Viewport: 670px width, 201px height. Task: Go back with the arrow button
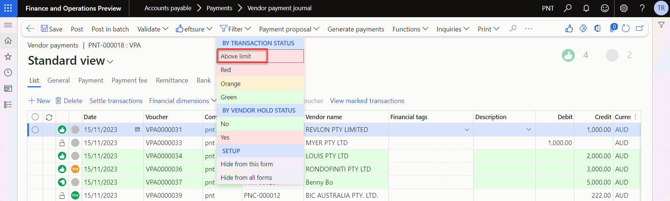30,29
